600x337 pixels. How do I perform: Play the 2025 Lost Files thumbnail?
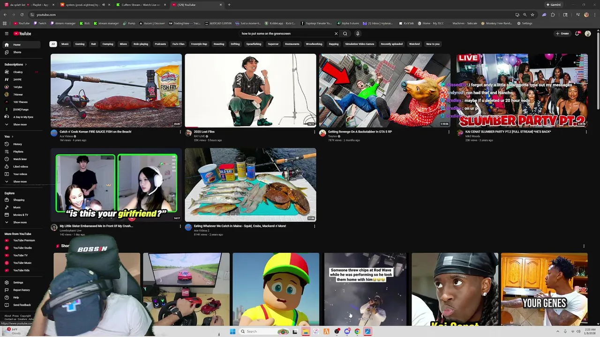(x=250, y=90)
